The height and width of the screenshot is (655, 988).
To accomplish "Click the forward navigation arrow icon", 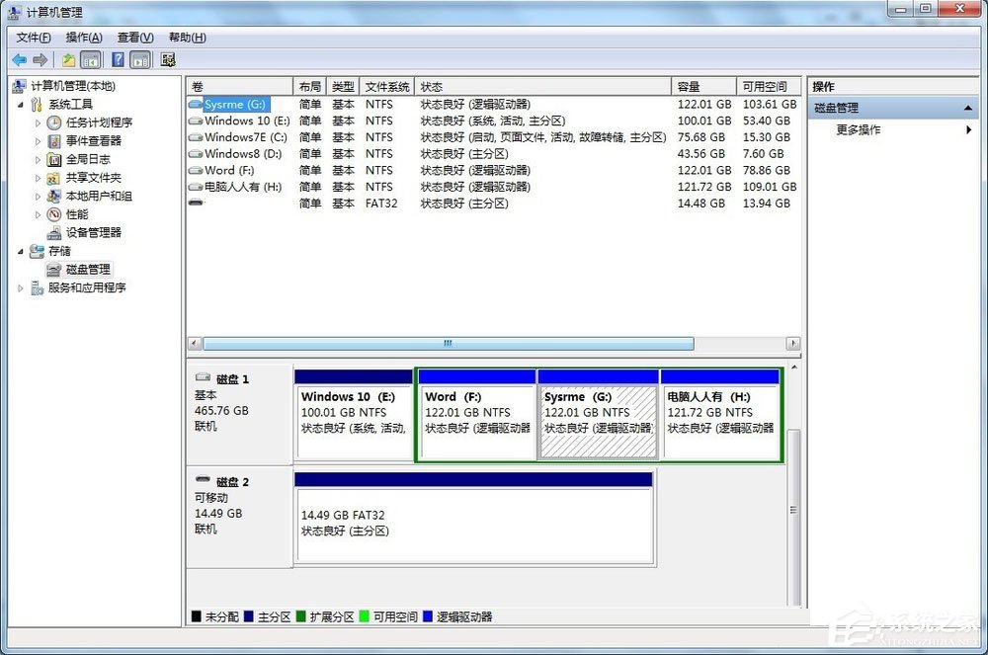I will tap(40, 59).
